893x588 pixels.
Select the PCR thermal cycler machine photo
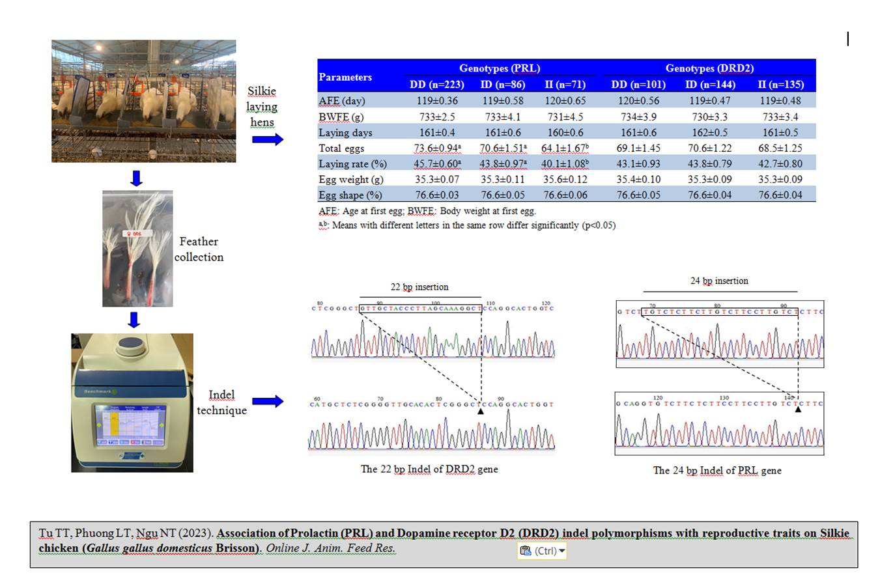pyautogui.click(x=132, y=402)
